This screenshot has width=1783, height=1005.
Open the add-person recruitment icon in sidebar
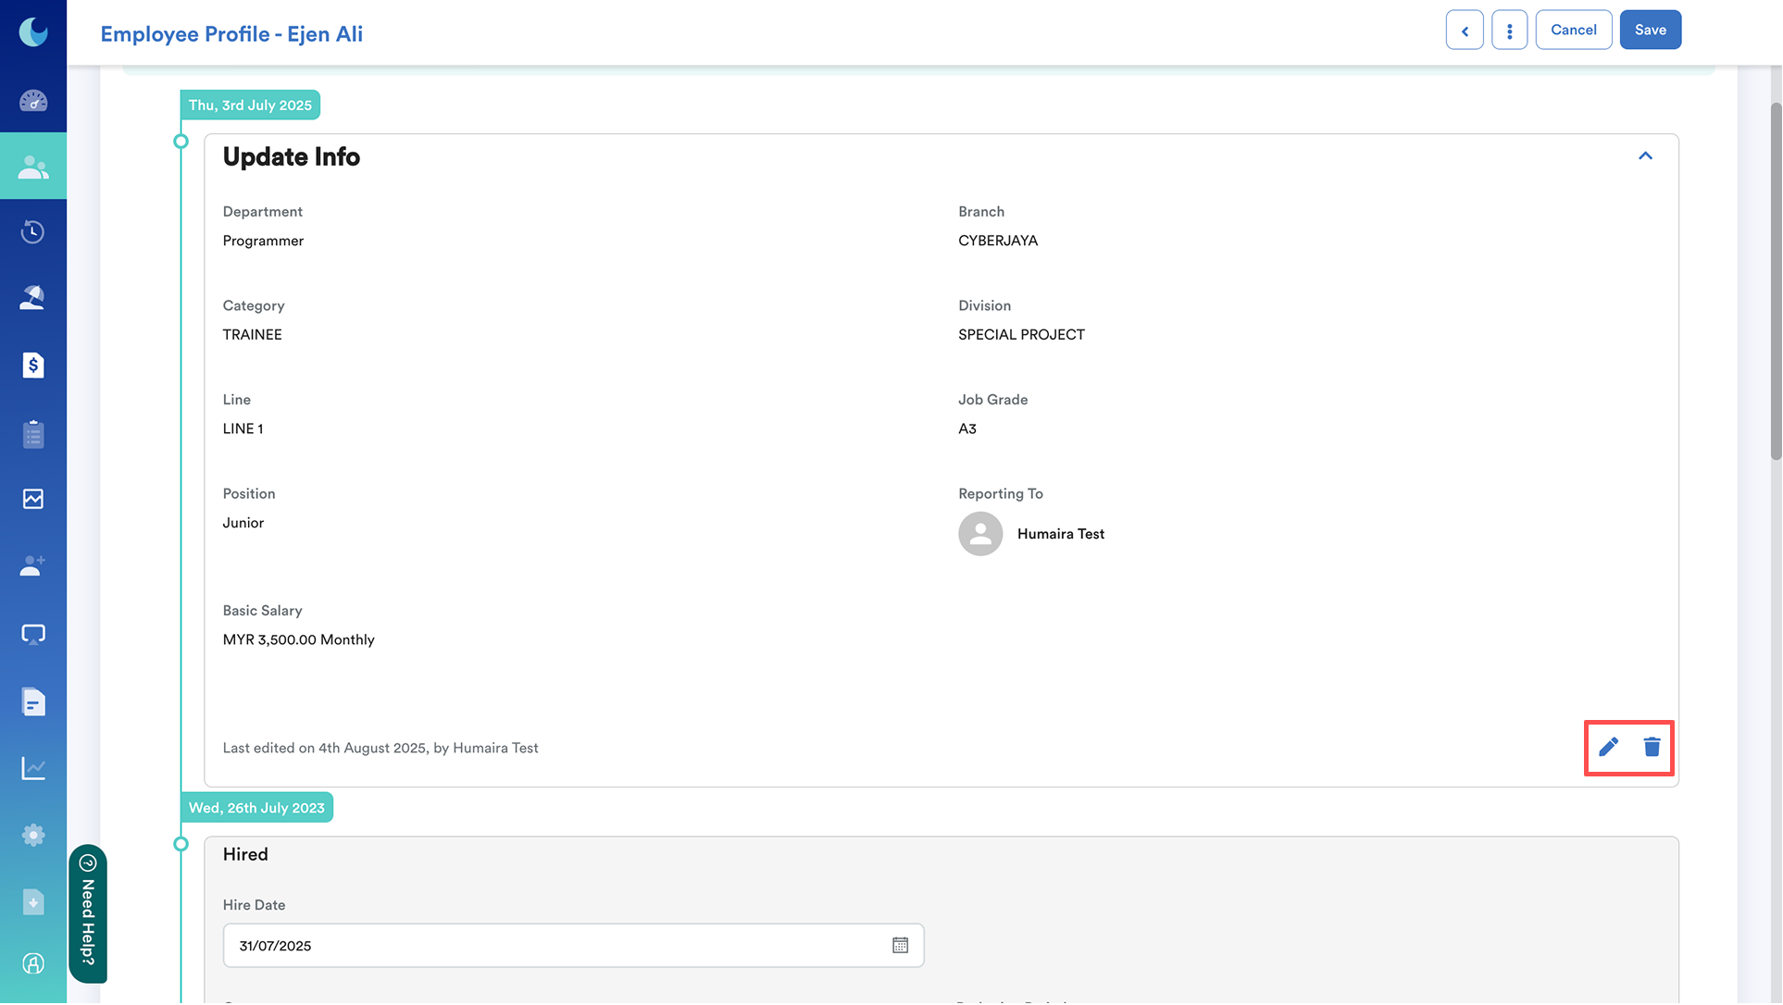tap(33, 565)
